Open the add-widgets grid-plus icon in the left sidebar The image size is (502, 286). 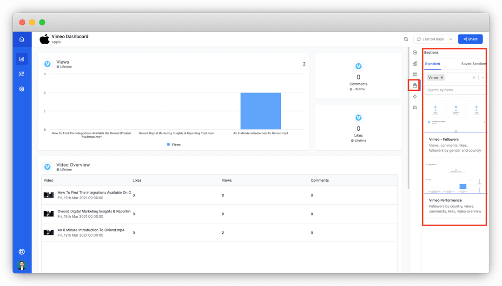[22, 74]
